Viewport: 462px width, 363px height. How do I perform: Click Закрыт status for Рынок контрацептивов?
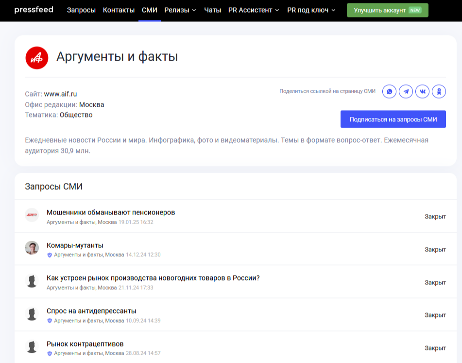[x=435, y=348]
